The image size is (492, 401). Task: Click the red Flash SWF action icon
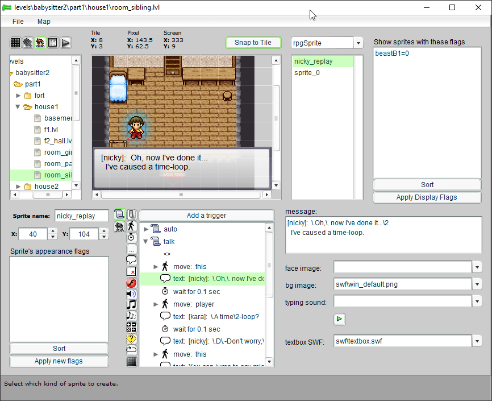coord(132,283)
